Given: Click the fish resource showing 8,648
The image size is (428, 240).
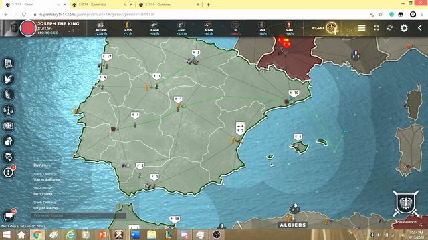Looking at the screenshot, I should point(154,28).
